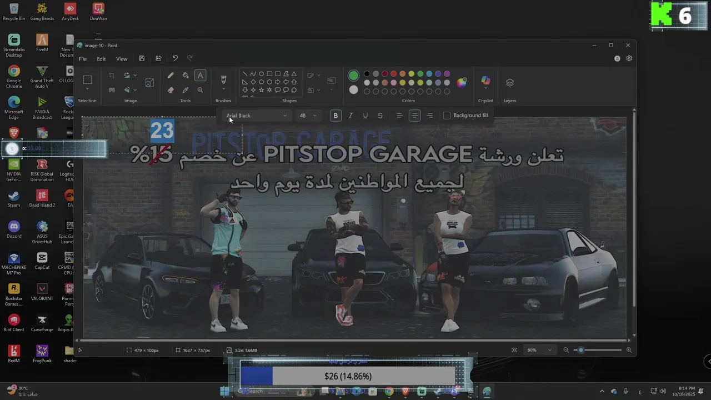Toggle Underline text formatting
Screen dimensions: 711x400
click(x=365, y=116)
